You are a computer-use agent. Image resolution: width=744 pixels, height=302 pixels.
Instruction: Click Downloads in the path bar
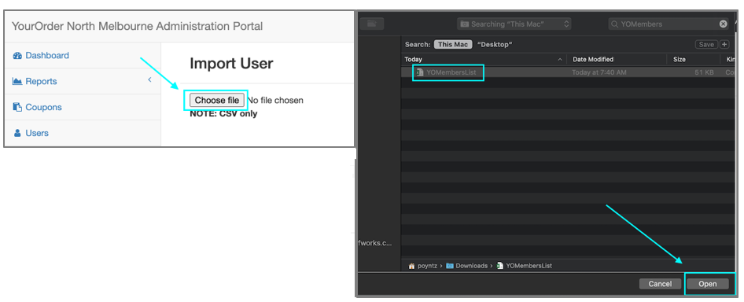[472, 266]
